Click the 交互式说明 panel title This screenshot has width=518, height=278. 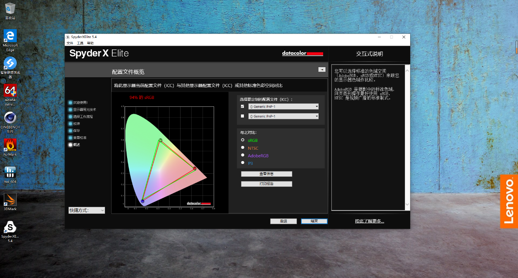click(370, 54)
